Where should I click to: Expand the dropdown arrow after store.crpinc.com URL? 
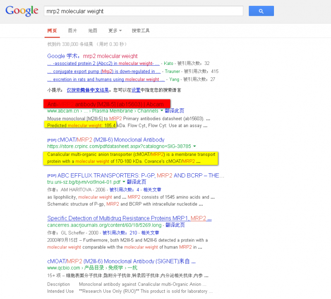[194, 146]
